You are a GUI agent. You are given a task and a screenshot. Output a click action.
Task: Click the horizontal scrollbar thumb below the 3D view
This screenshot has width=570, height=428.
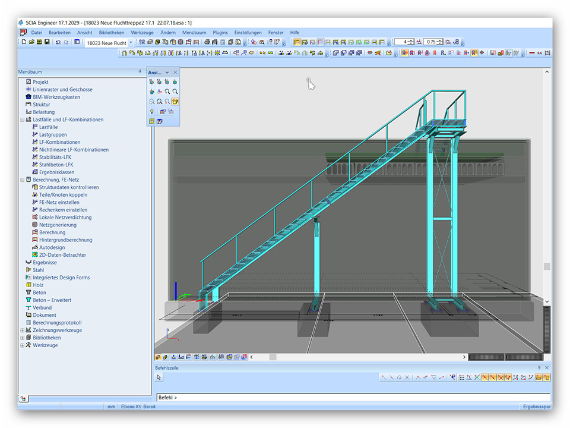click(273, 357)
